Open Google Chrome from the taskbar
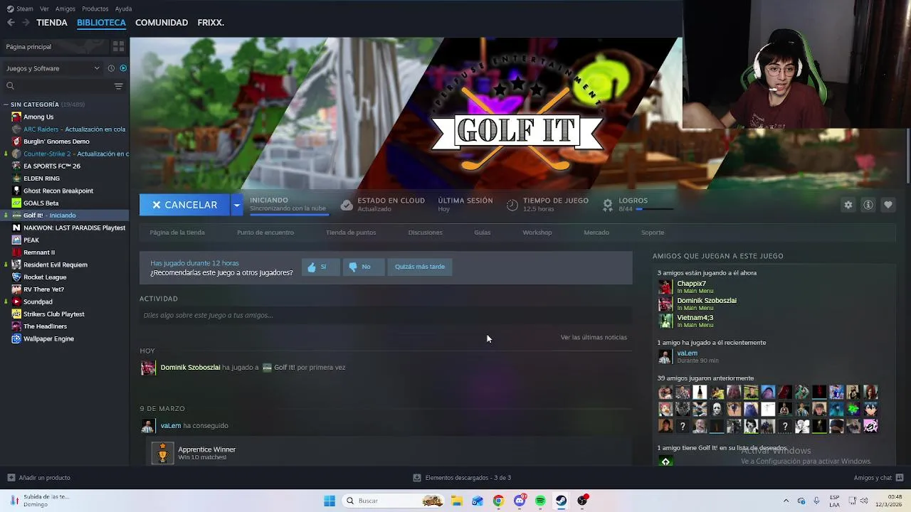Image resolution: width=911 pixels, height=512 pixels. (498, 501)
